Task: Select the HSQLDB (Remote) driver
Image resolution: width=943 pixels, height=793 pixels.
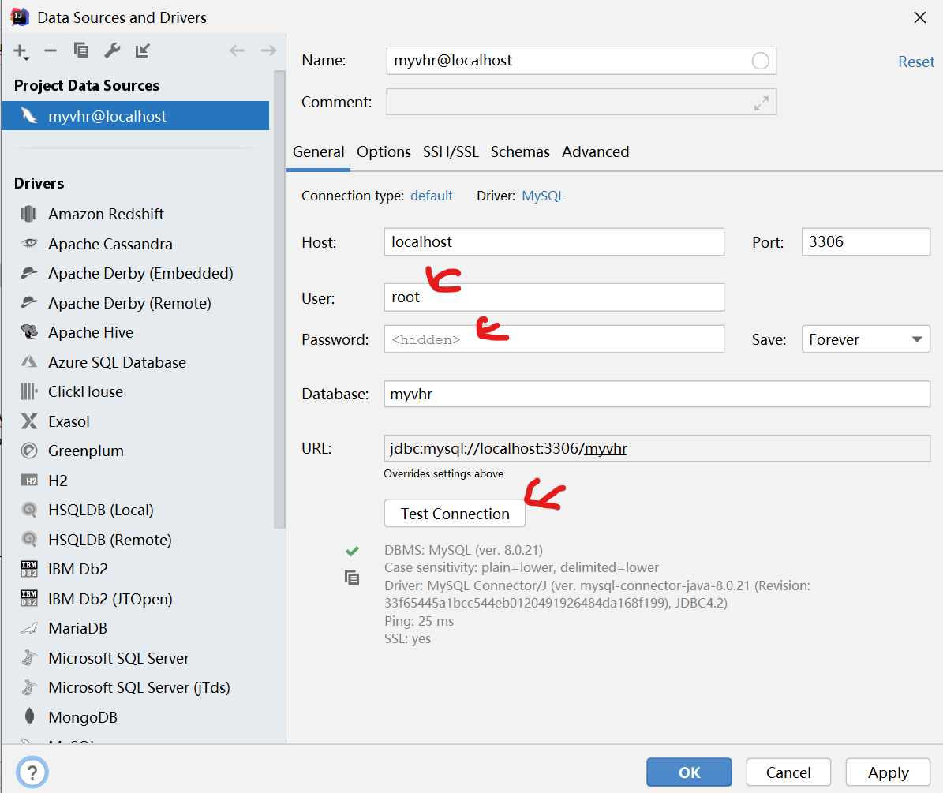Action: coord(110,540)
